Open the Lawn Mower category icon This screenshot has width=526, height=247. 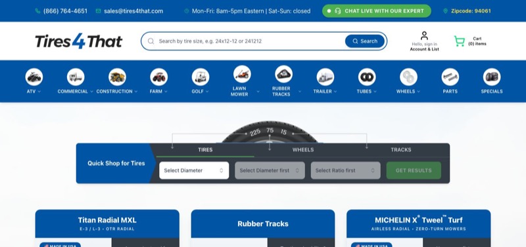point(242,74)
